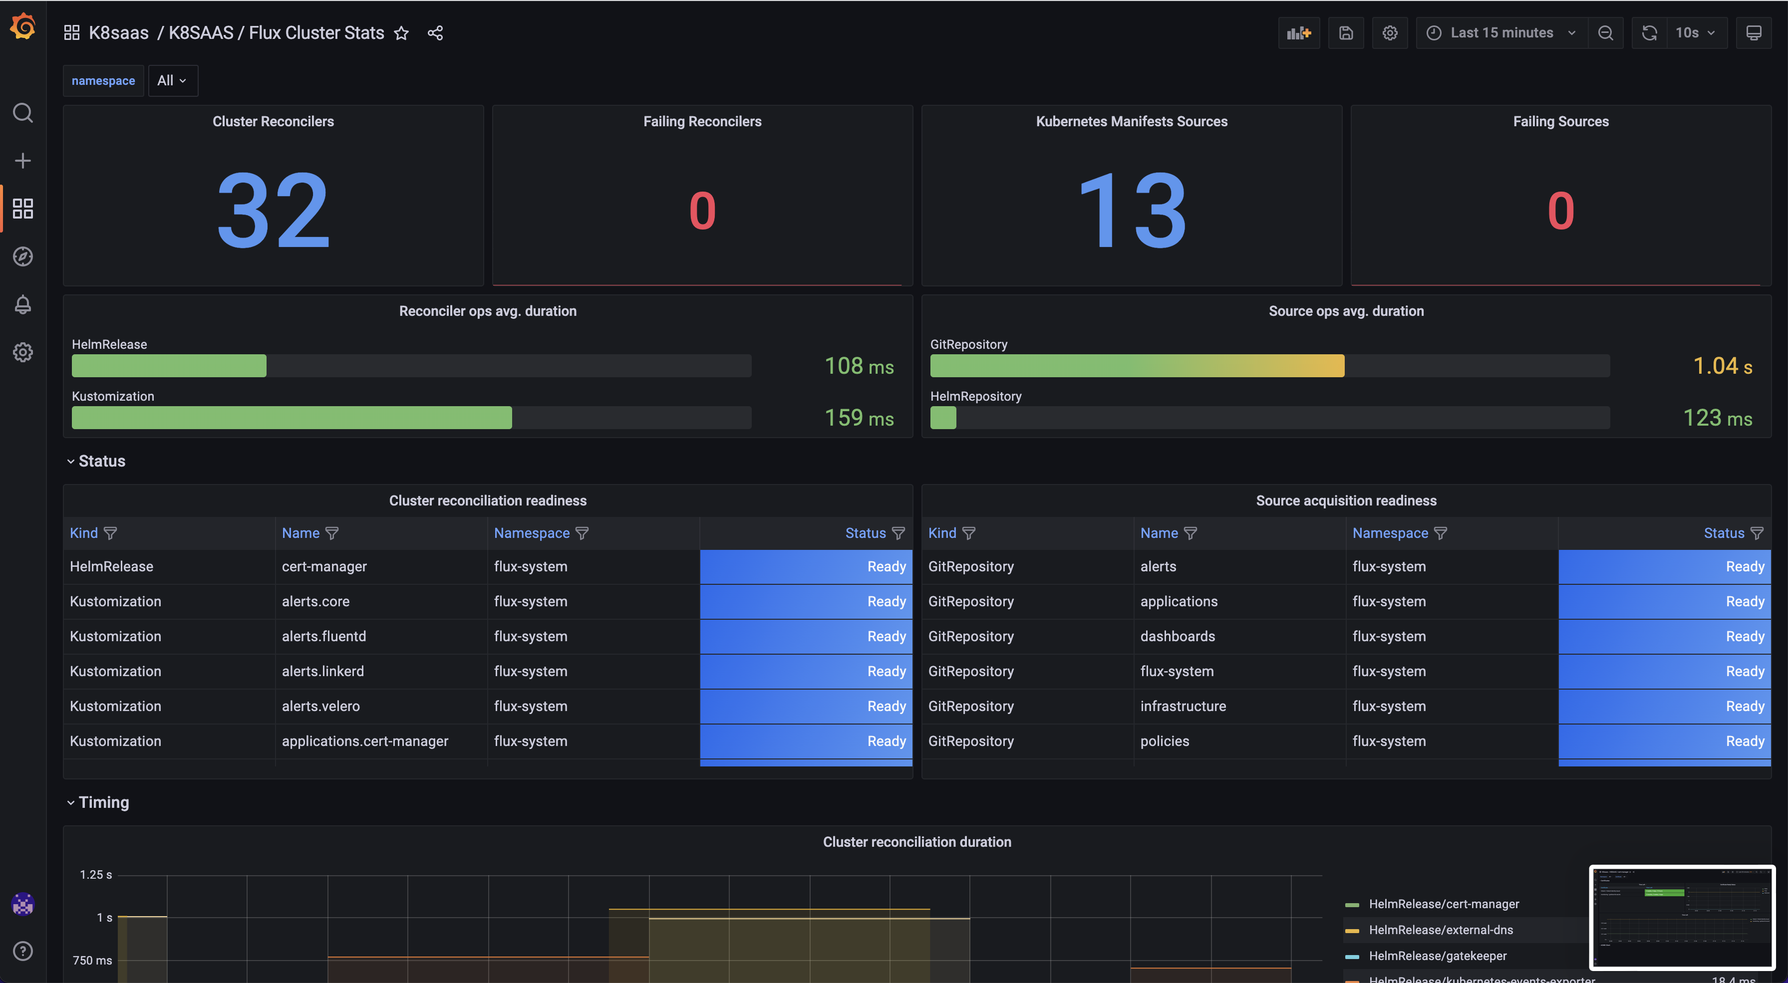Share the dashboard via share icon
Screen dimensions: 1788x983
[435, 32]
